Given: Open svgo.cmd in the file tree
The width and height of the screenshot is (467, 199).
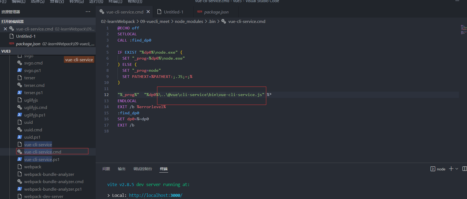Looking at the screenshot, I should [33, 63].
